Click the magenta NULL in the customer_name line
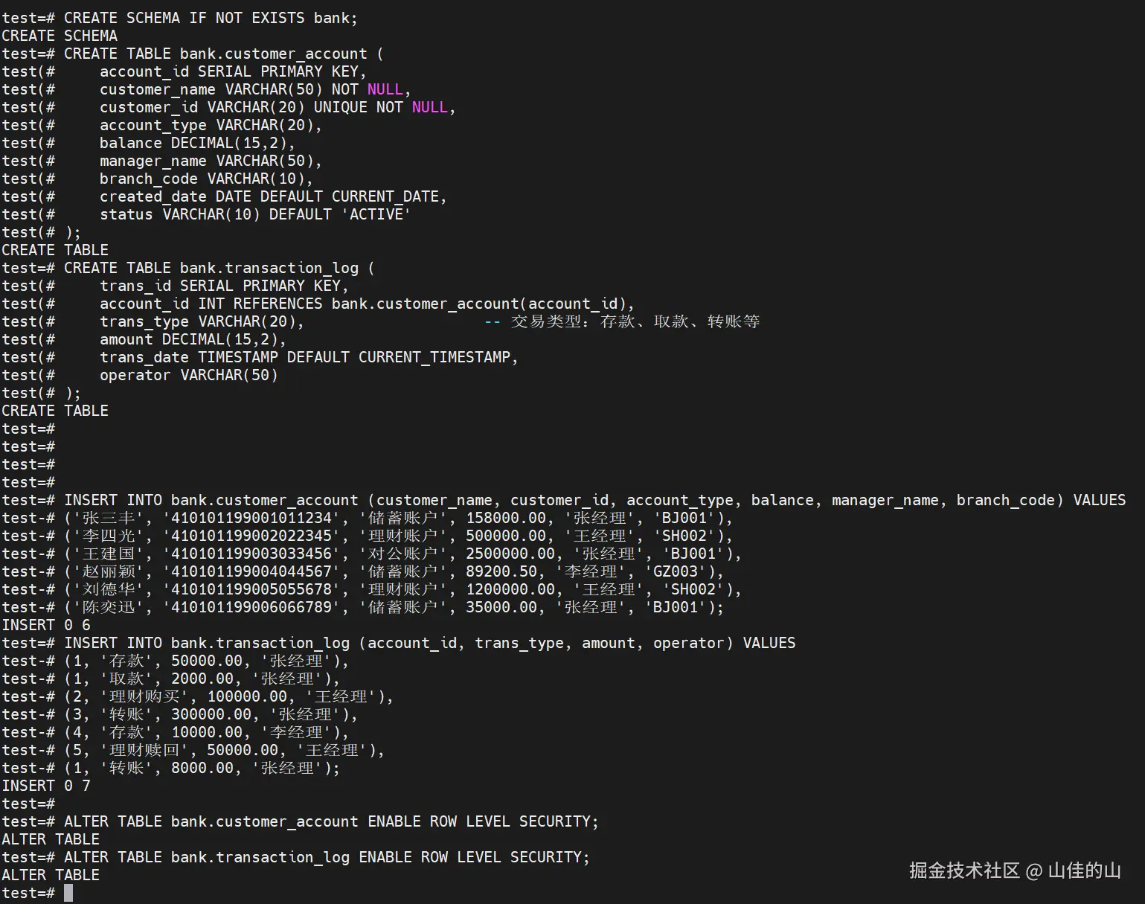The image size is (1145, 904). point(385,89)
